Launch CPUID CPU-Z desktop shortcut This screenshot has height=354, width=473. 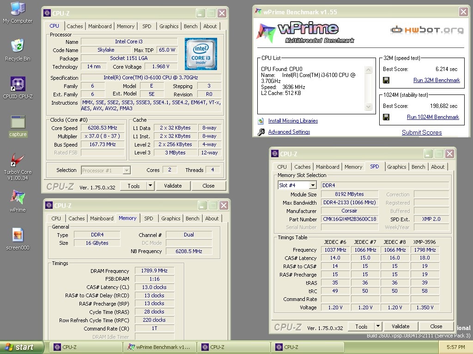pos(18,88)
